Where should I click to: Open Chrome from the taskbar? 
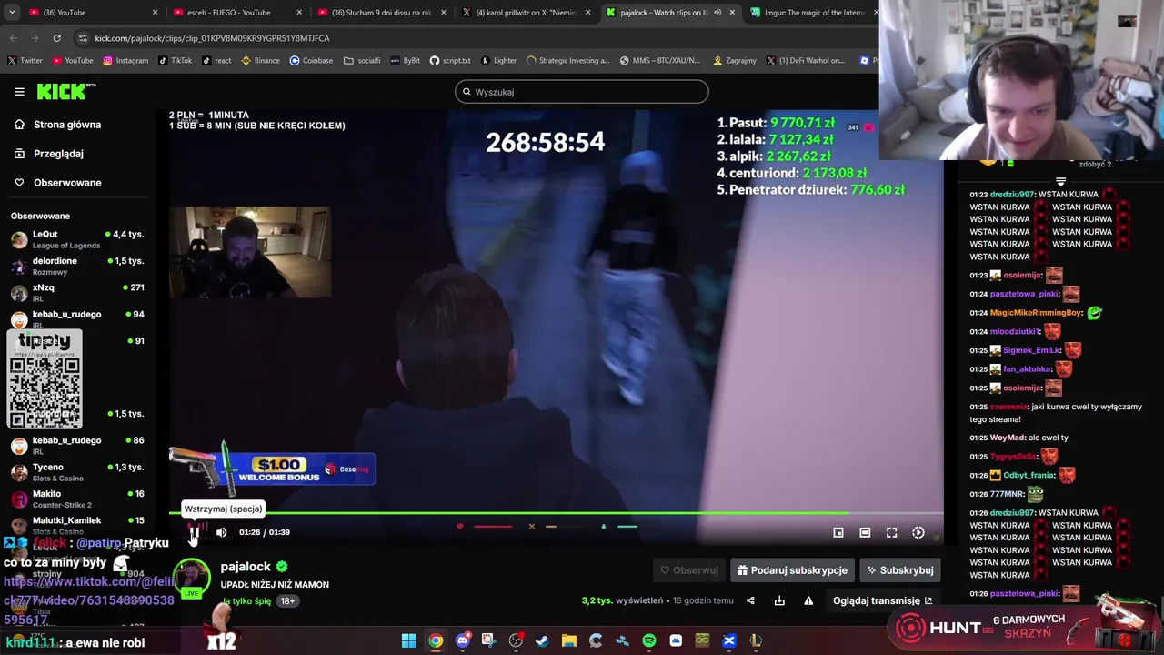tap(436, 641)
